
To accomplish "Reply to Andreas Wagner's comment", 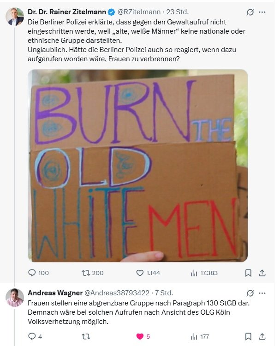I will coord(32,336).
